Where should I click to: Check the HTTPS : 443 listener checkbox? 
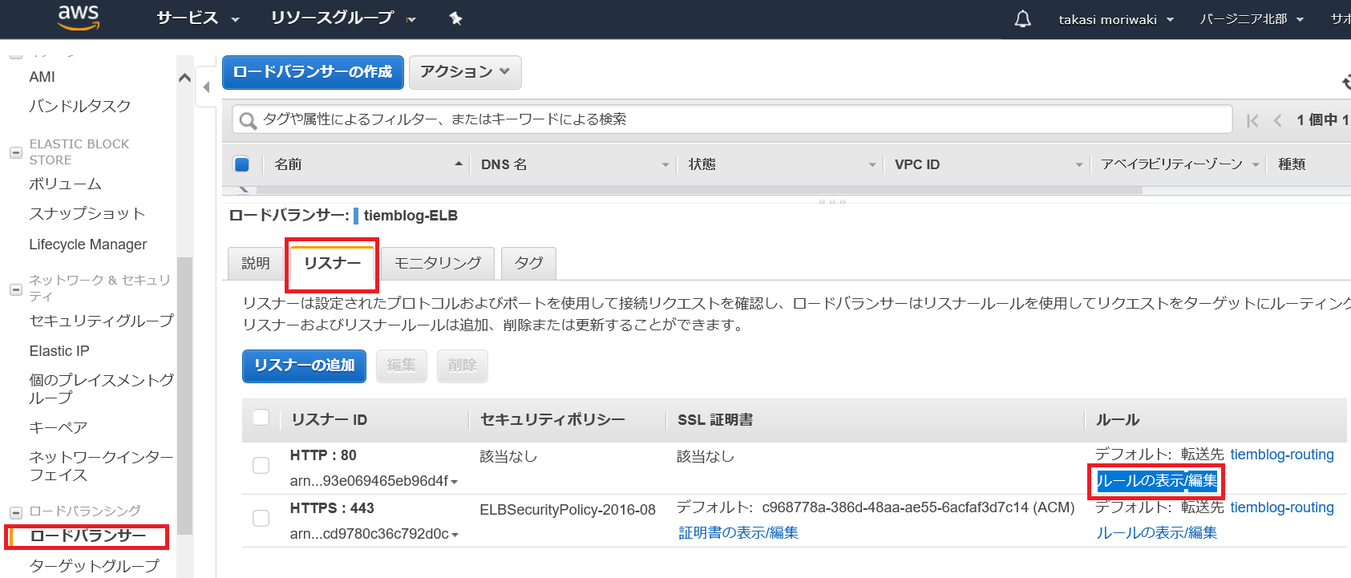(x=261, y=518)
